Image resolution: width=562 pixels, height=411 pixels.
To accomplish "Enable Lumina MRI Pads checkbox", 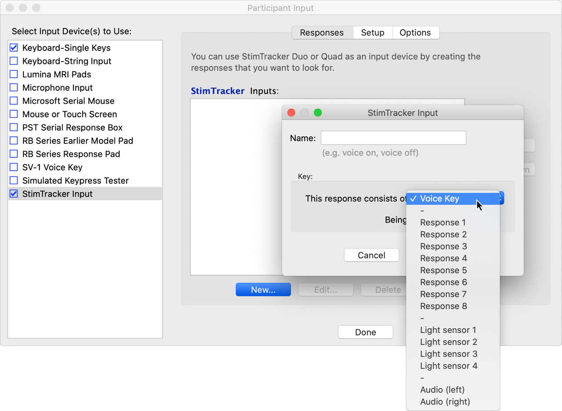I will (14, 74).
